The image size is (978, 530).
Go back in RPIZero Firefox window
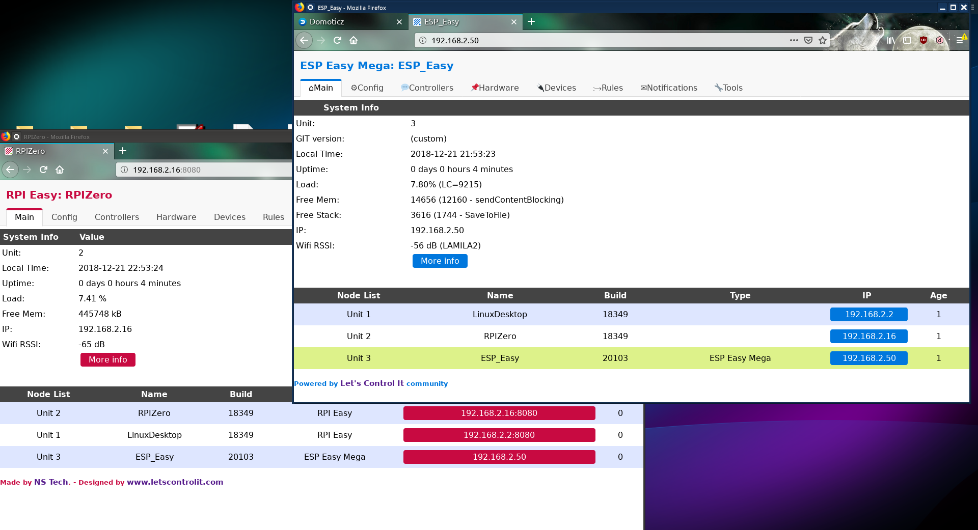point(10,170)
